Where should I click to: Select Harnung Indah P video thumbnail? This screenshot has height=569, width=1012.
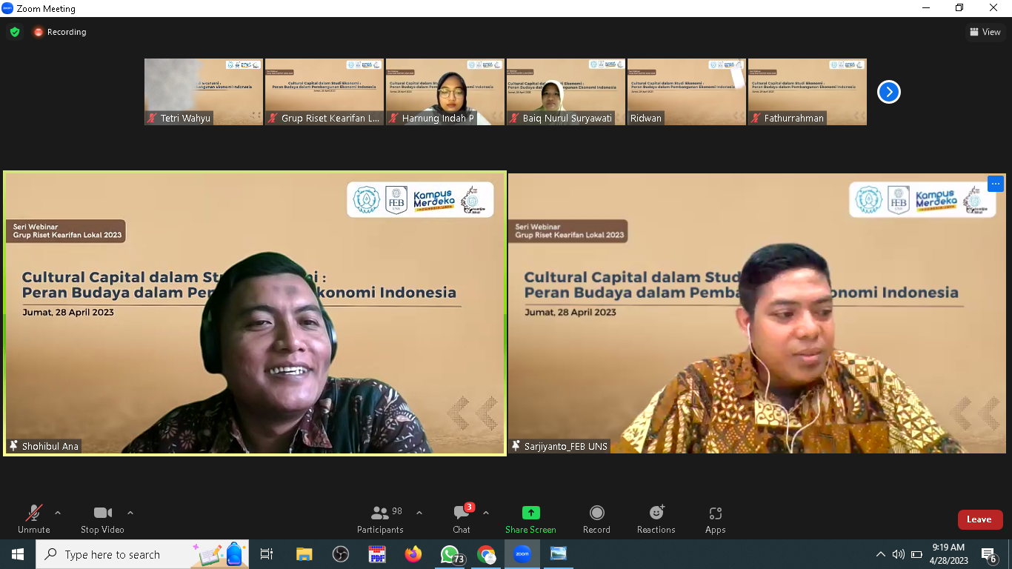(445, 92)
